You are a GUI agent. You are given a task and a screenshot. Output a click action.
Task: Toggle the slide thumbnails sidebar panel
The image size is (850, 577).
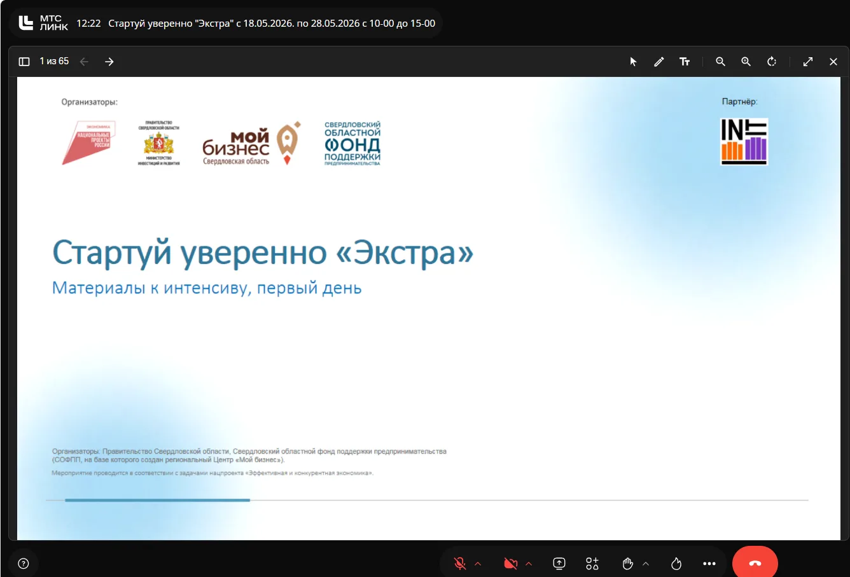(x=24, y=62)
